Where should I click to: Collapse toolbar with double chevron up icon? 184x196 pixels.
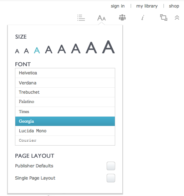point(177,18)
